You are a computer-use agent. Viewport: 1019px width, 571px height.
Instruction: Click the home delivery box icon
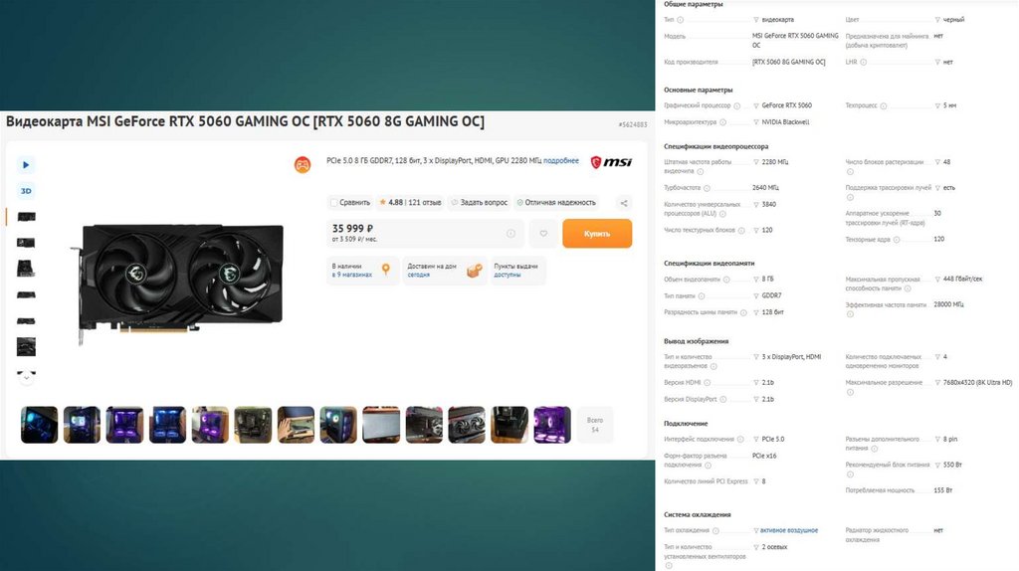475,271
